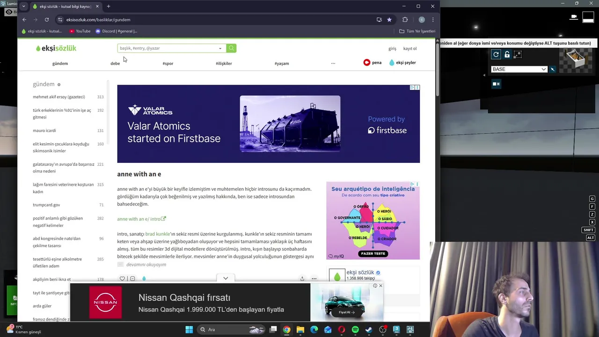The image size is (599, 337).
Task: Open topic galatasaray'ın avrupa'da başarısız olma nedeni
Action: [x=64, y=168]
